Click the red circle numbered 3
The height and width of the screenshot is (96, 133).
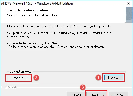83,87
